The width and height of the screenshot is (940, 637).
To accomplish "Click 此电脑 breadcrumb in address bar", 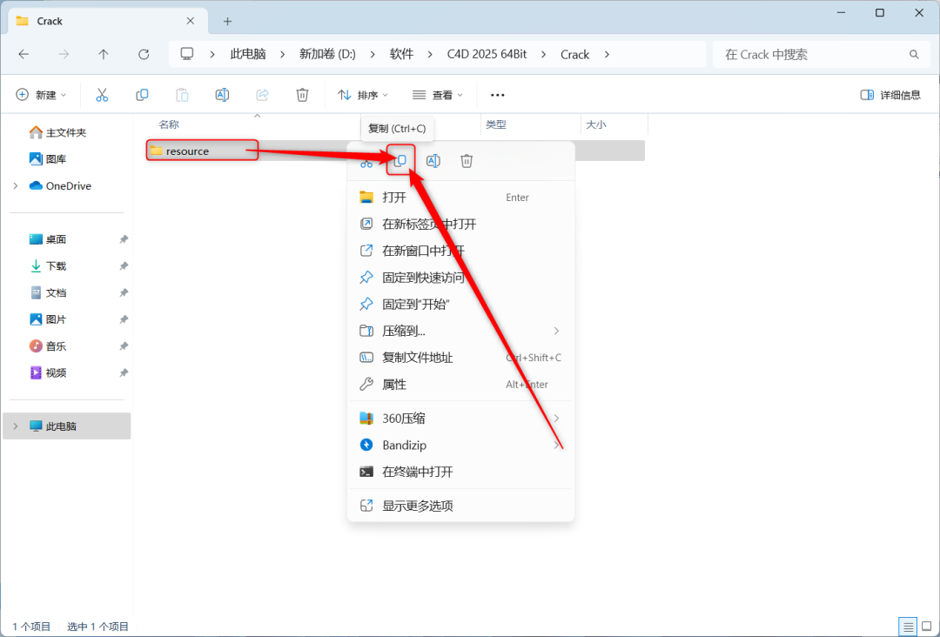I will point(248,55).
